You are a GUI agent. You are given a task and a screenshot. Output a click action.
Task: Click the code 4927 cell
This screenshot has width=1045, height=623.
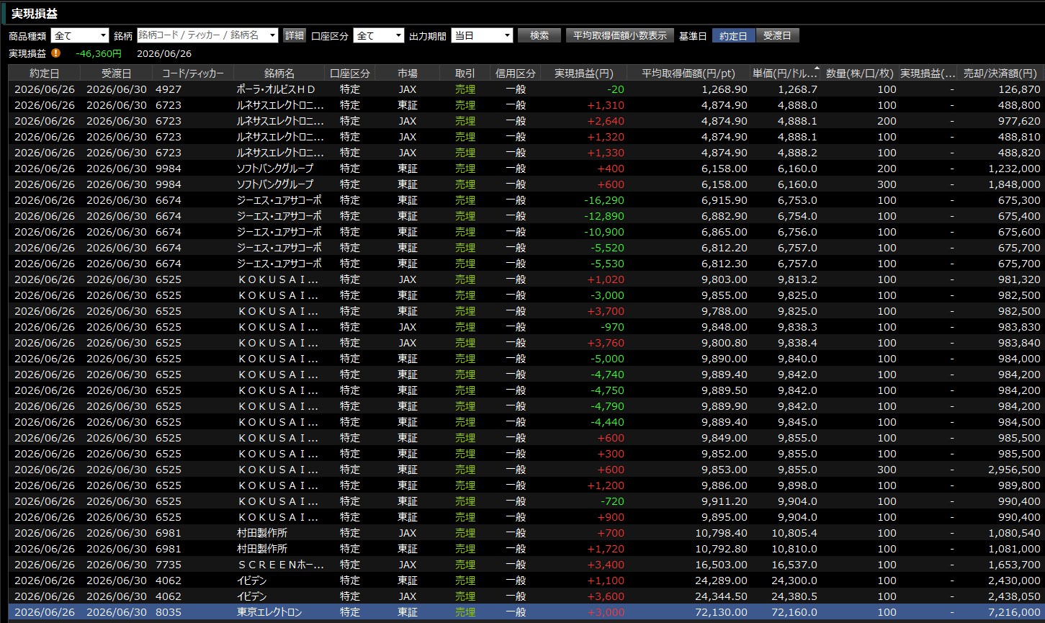pos(169,89)
